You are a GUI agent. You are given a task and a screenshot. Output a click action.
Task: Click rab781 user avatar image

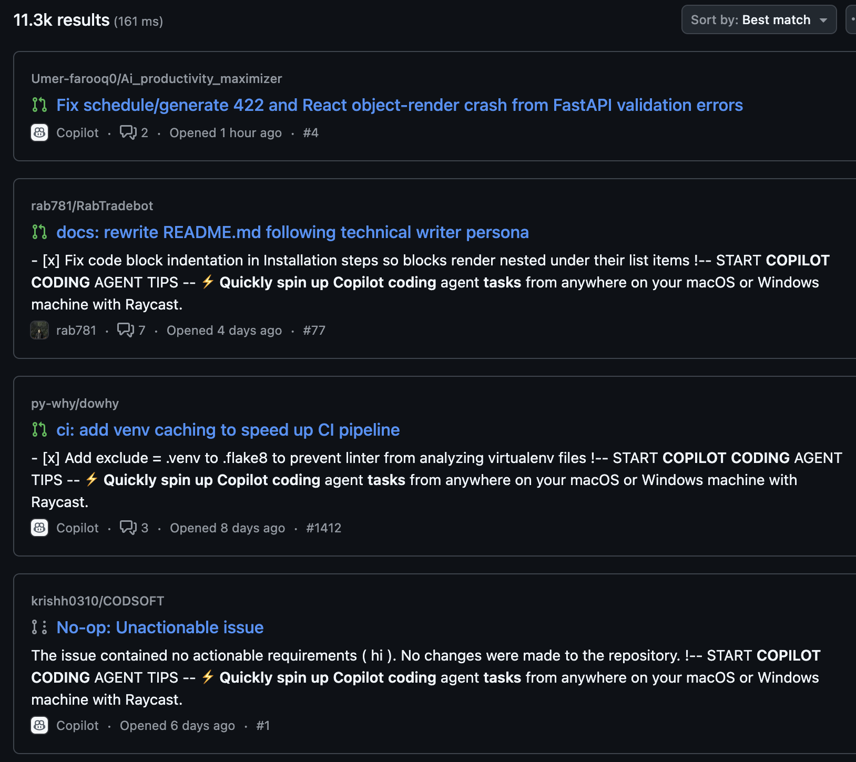39,330
